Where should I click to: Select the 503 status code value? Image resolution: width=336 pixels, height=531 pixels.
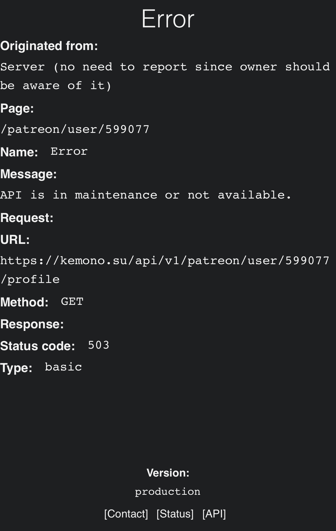point(99,345)
